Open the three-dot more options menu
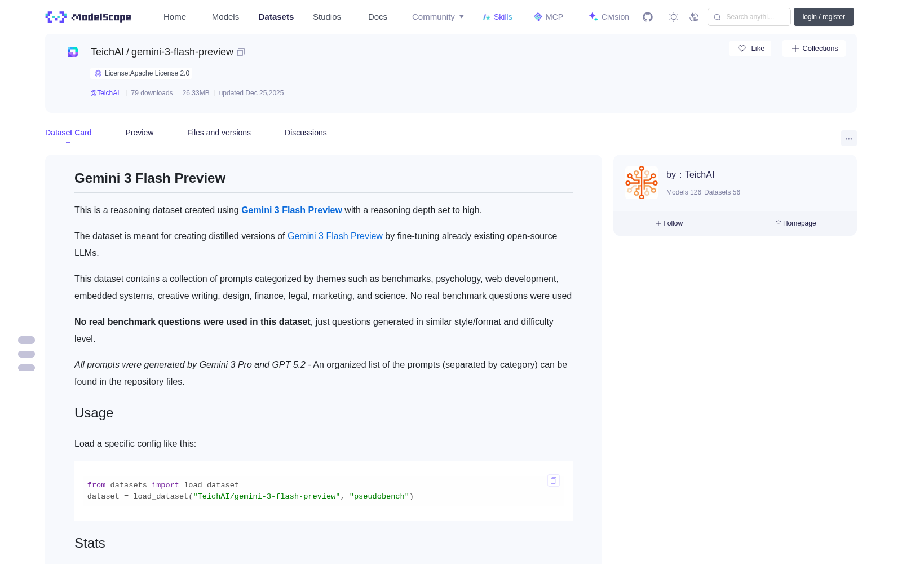 849,138
